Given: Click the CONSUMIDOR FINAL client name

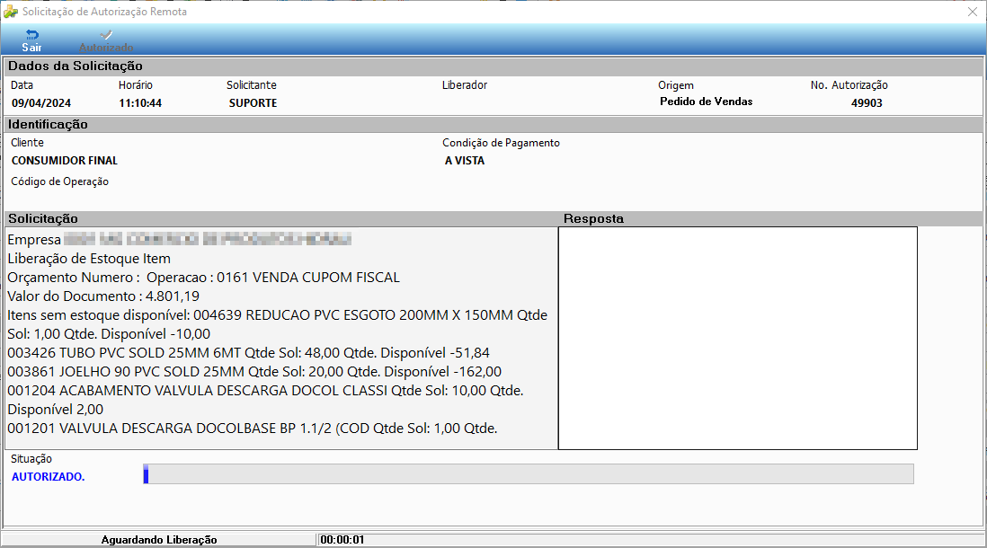Looking at the screenshot, I should pyautogui.click(x=64, y=161).
